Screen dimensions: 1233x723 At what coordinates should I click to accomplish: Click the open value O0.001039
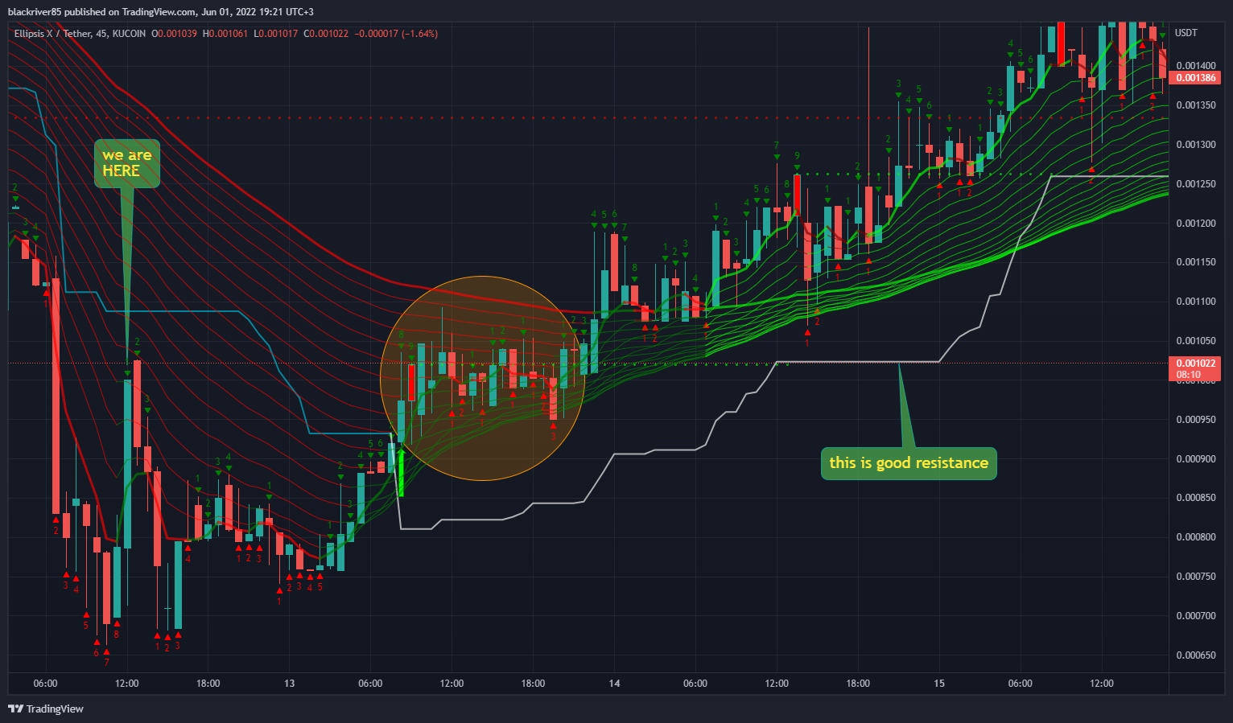pos(174,34)
